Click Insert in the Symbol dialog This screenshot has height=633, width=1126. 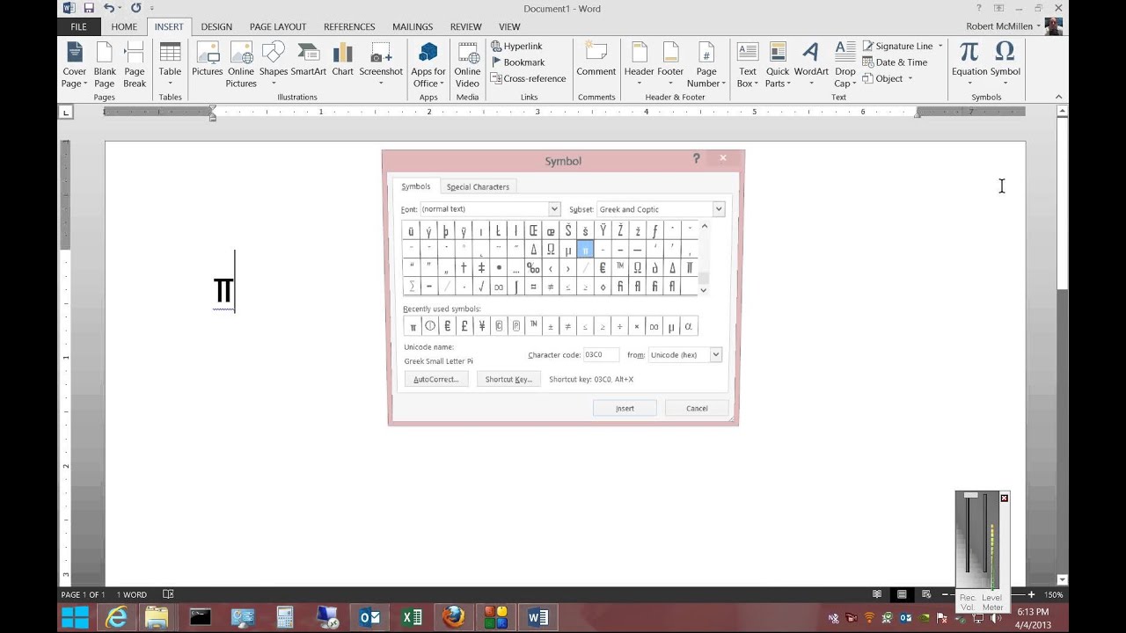coord(625,408)
